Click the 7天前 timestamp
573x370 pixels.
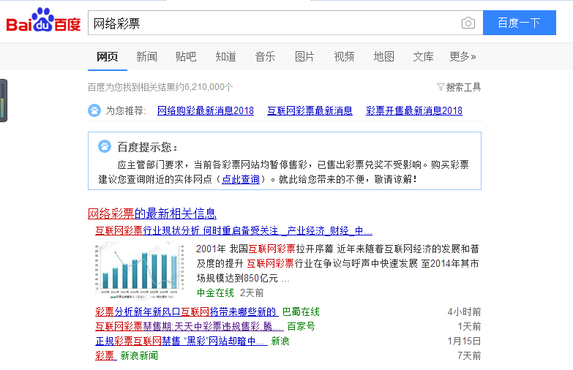click(469, 356)
